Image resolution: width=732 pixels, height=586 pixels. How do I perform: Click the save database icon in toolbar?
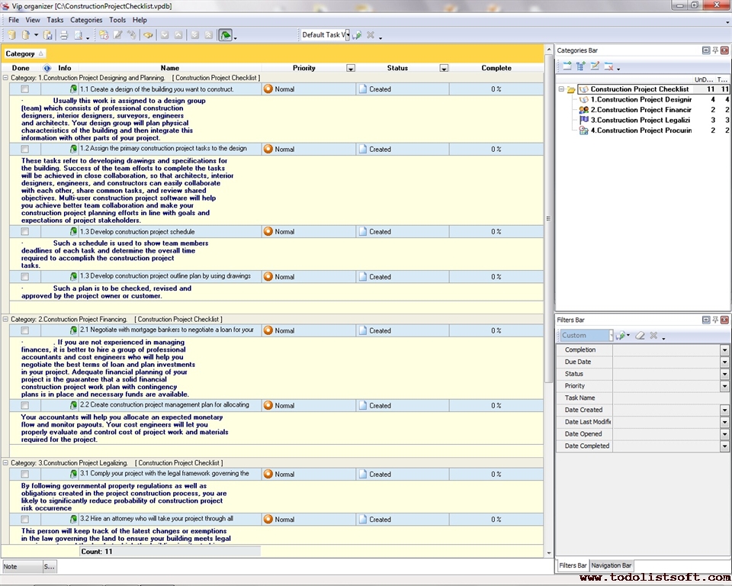point(47,35)
